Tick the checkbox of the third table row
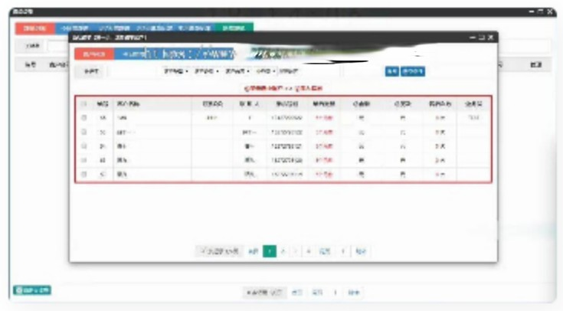Viewport: 563px width, 311px height. click(x=83, y=146)
